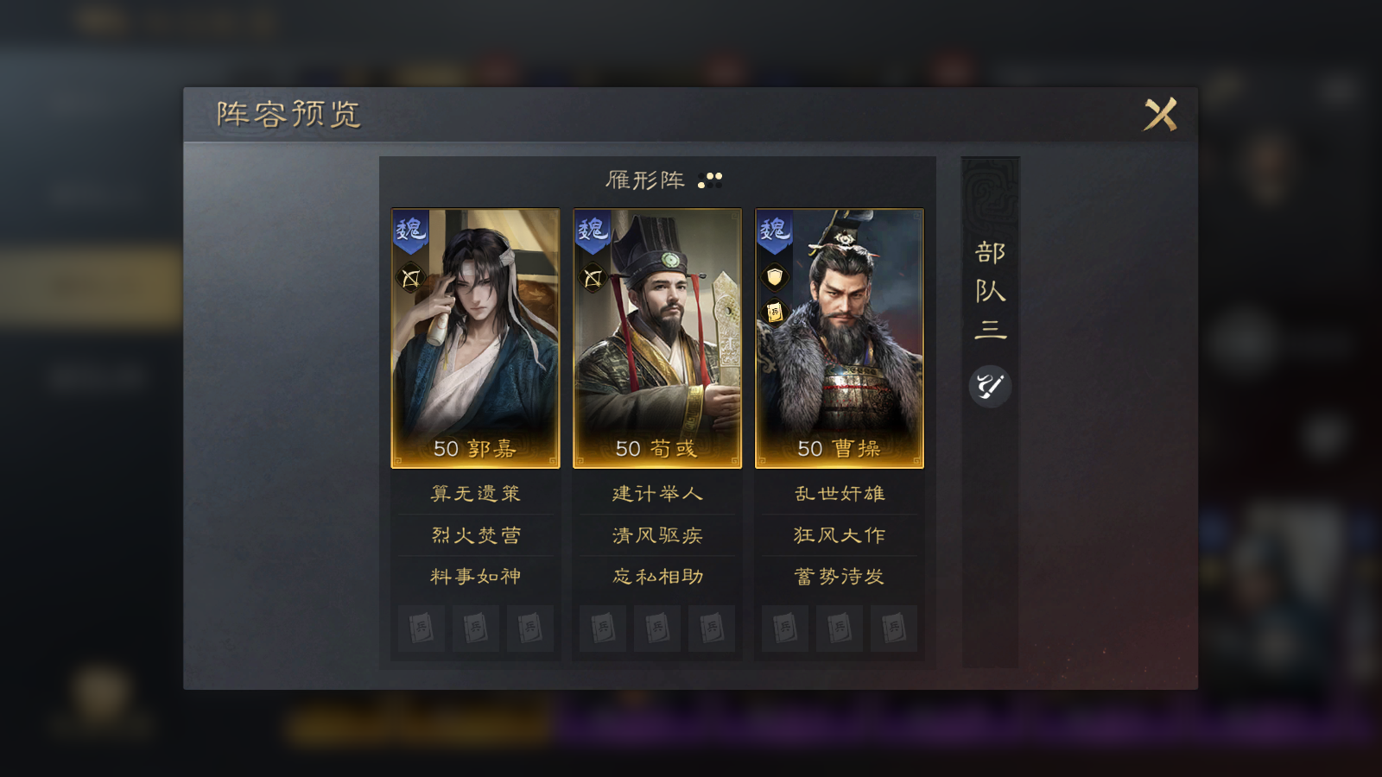Click the archer troop icon on 荀彧's card
This screenshot has width=1382, height=777.
pyautogui.click(x=593, y=278)
